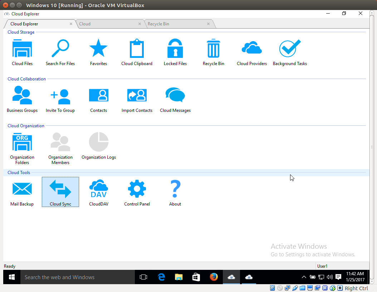This screenshot has width=377, height=292.
Task: Open the Cloud Files icon
Action: click(x=22, y=52)
